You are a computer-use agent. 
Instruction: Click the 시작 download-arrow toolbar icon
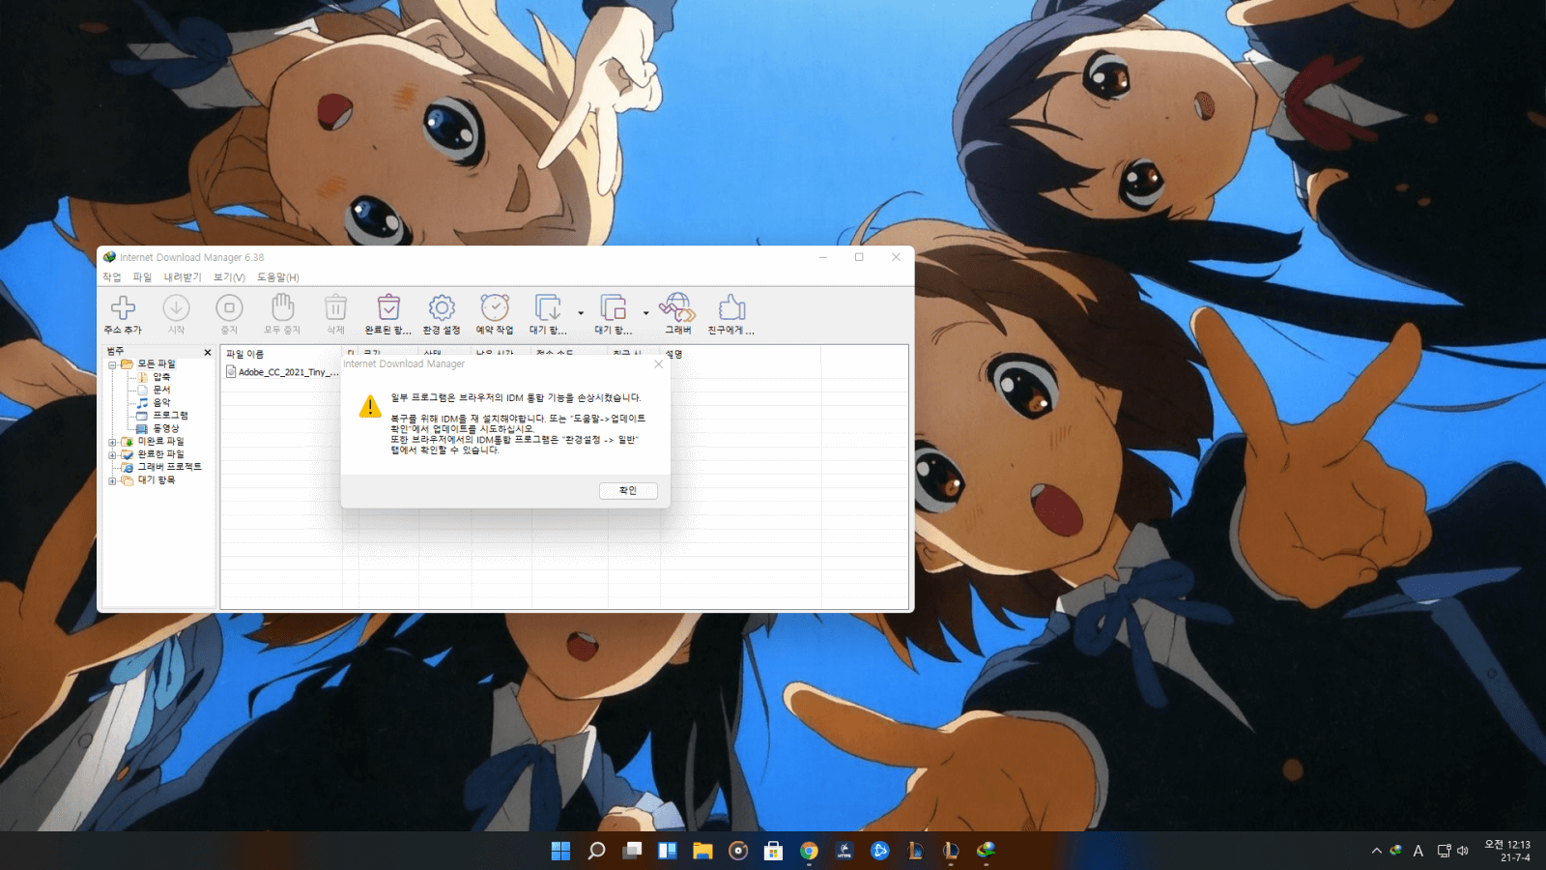(x=176, y=307)
